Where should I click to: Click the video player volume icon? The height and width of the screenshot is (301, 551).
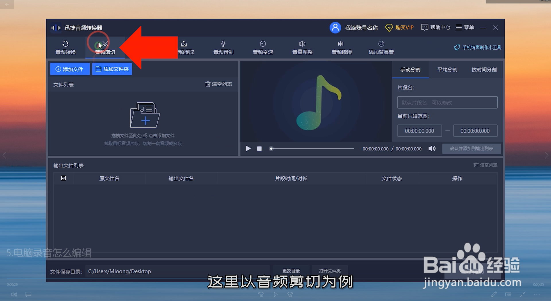coord(14,294)
